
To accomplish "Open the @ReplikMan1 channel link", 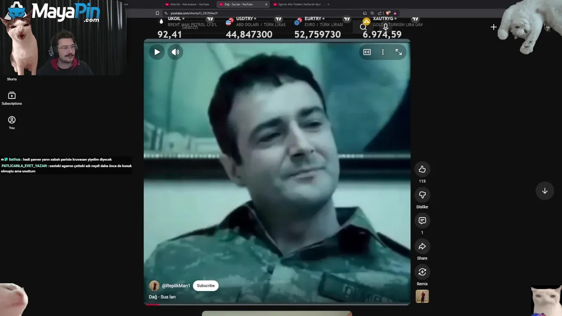I will 176,286.
